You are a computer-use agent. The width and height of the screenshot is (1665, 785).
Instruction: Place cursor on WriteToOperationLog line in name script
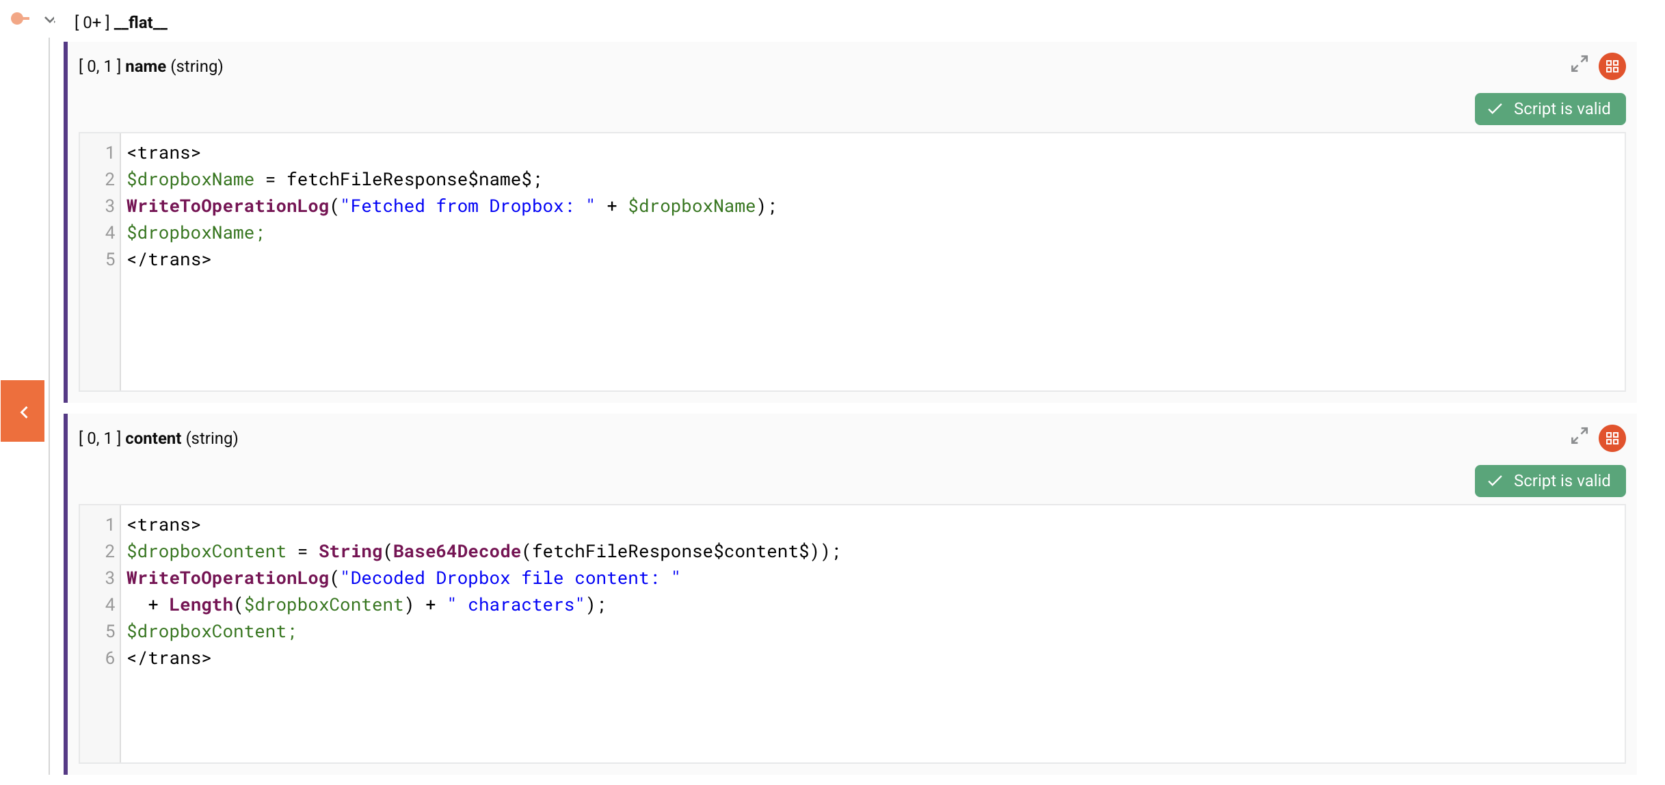(451, 207)
